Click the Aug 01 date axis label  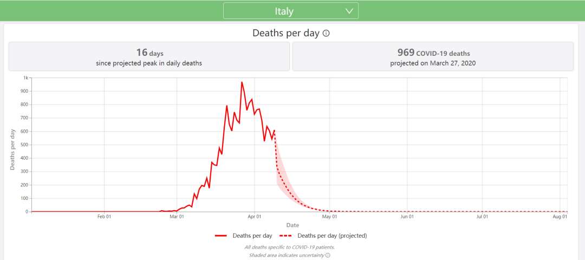click(x=560, y=217)
